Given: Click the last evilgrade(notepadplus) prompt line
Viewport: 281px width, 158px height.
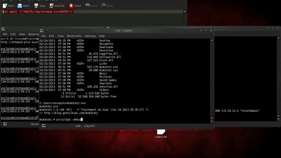Looking at the screenshot, I should pyautogui.click(x=19, y=118).
